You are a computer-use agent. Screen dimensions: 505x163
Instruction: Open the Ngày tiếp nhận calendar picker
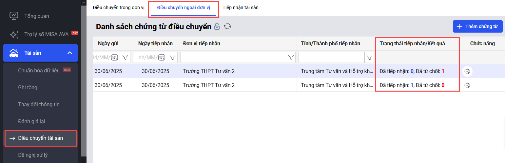point(161,57)
